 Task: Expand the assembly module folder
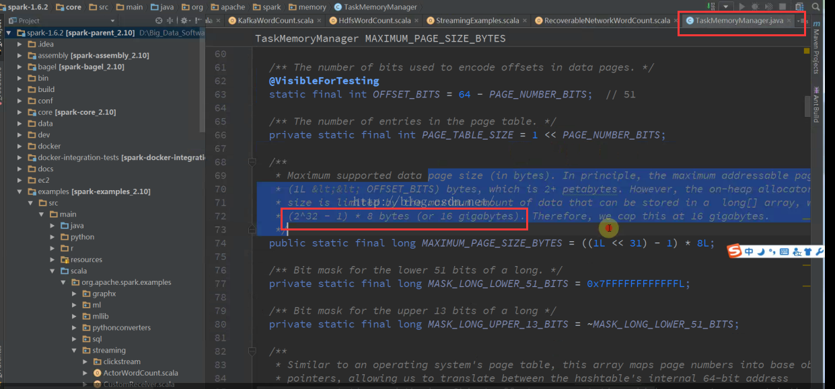pyautogui.click(x=20, y=55)
